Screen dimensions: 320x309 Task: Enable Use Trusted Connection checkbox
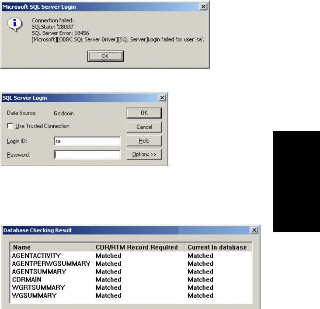click(x=10, y=126)
